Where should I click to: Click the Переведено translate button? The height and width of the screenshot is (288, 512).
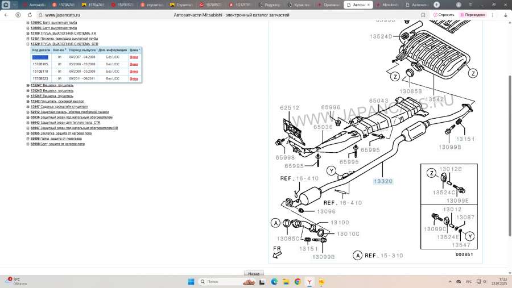tap(473, 15)
